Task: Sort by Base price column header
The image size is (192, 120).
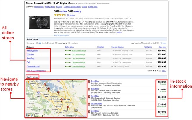Action: pyautogui.click(x=162, y=47)
